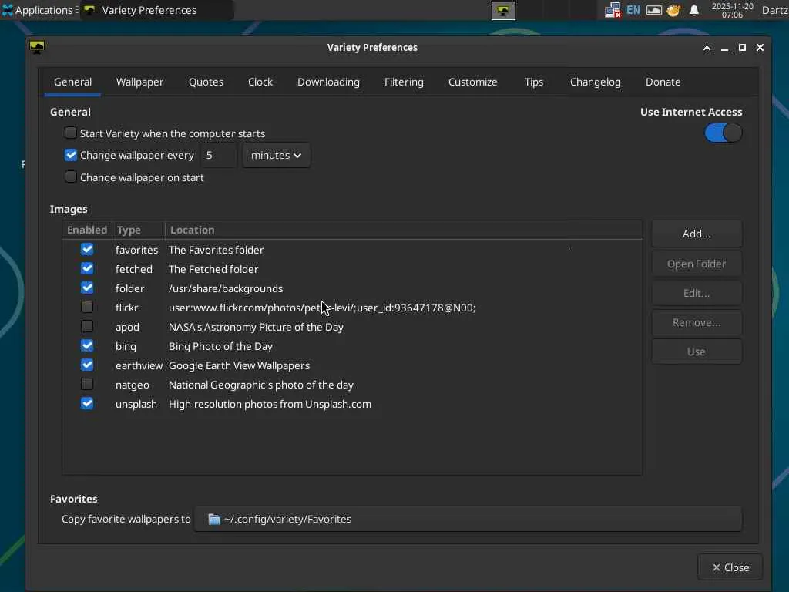This screenshot has width=789, height=592.
Task: Select the General tab
Action: click(x=73, y=82)
